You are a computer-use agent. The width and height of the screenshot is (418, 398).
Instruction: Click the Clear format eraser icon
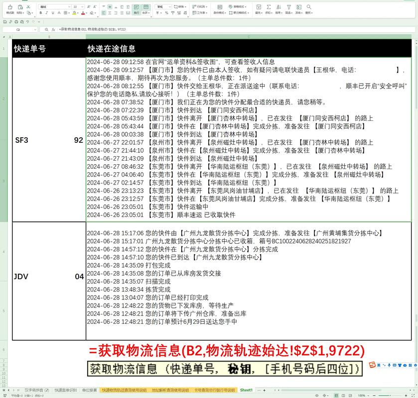coord(92,13)
